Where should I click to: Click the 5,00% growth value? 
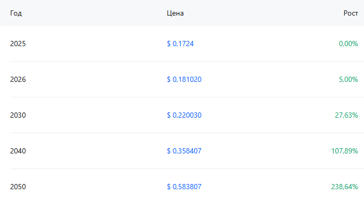coord(348,79)
